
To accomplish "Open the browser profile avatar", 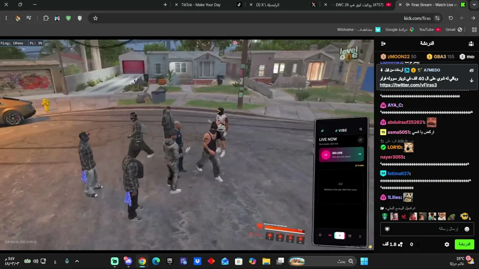I will click(x=17, y=18).
